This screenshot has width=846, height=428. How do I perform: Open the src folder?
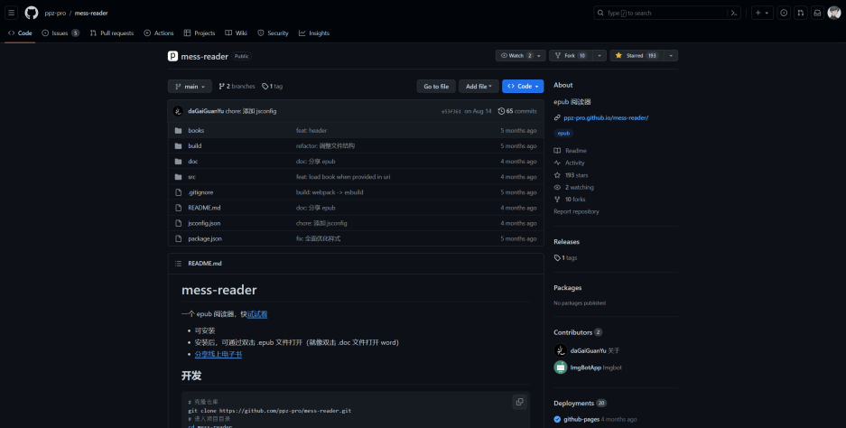[191, 176]
